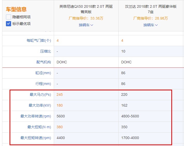Select the 最大扭矩转速(rpm) row label
The image size is (184, 146).
pos(36,138)
